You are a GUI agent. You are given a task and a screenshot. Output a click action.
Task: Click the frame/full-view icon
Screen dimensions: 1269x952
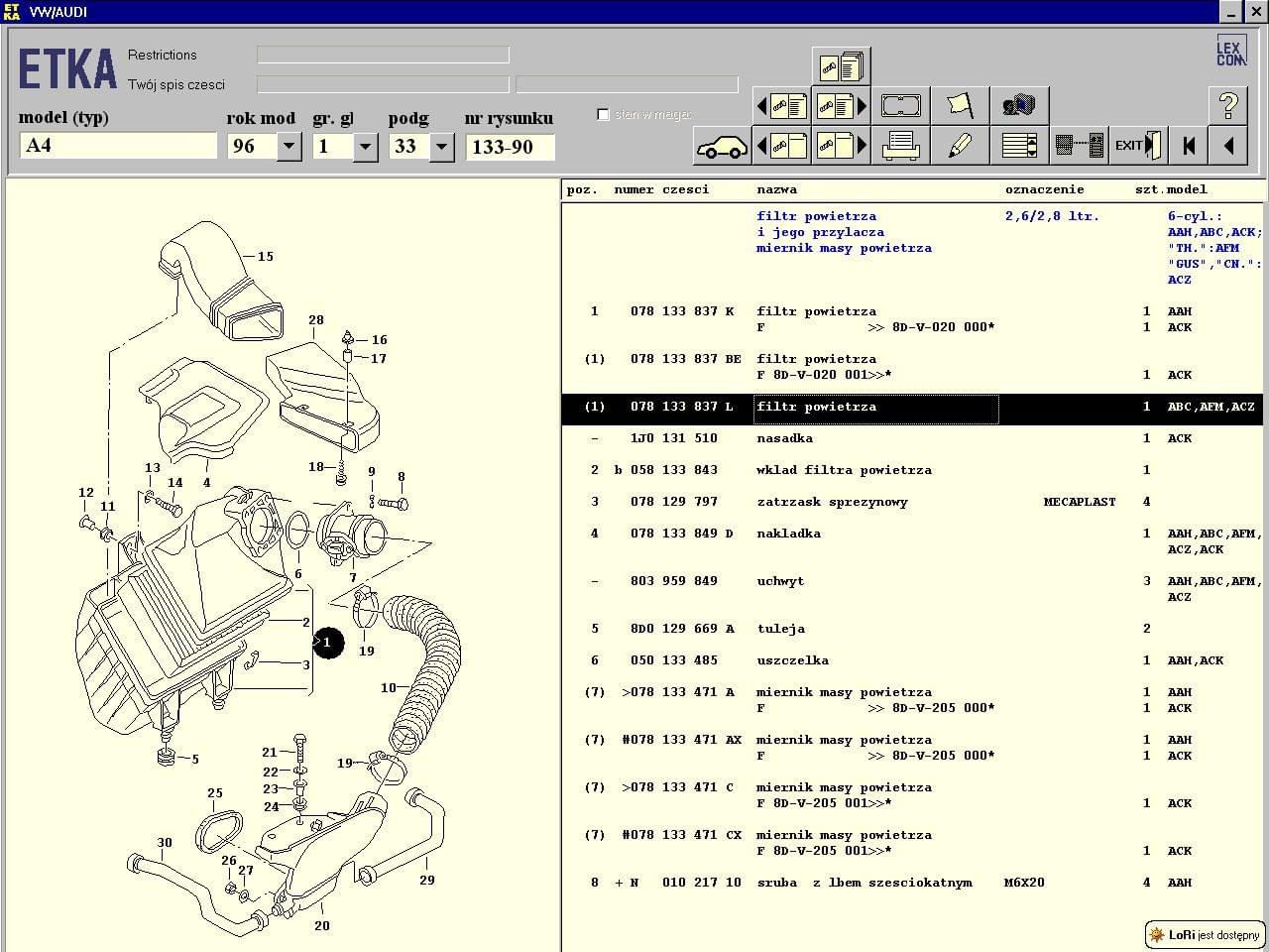900,105
